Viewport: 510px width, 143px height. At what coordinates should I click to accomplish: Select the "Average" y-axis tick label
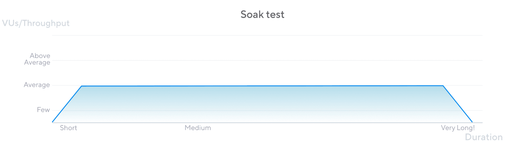click(x=37, y=85)
